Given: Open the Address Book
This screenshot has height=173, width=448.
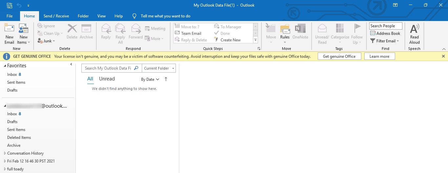Looking at the screenshot, I should (385, 33).
